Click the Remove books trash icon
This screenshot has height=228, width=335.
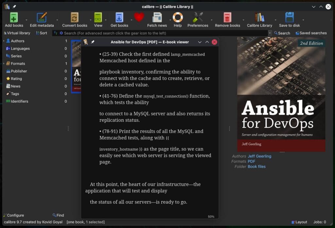tap(227, 16)
